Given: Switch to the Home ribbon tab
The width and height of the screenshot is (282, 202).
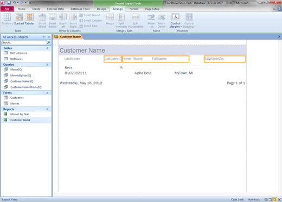Looking at the screenshot, I should click(x=22, y=9).
